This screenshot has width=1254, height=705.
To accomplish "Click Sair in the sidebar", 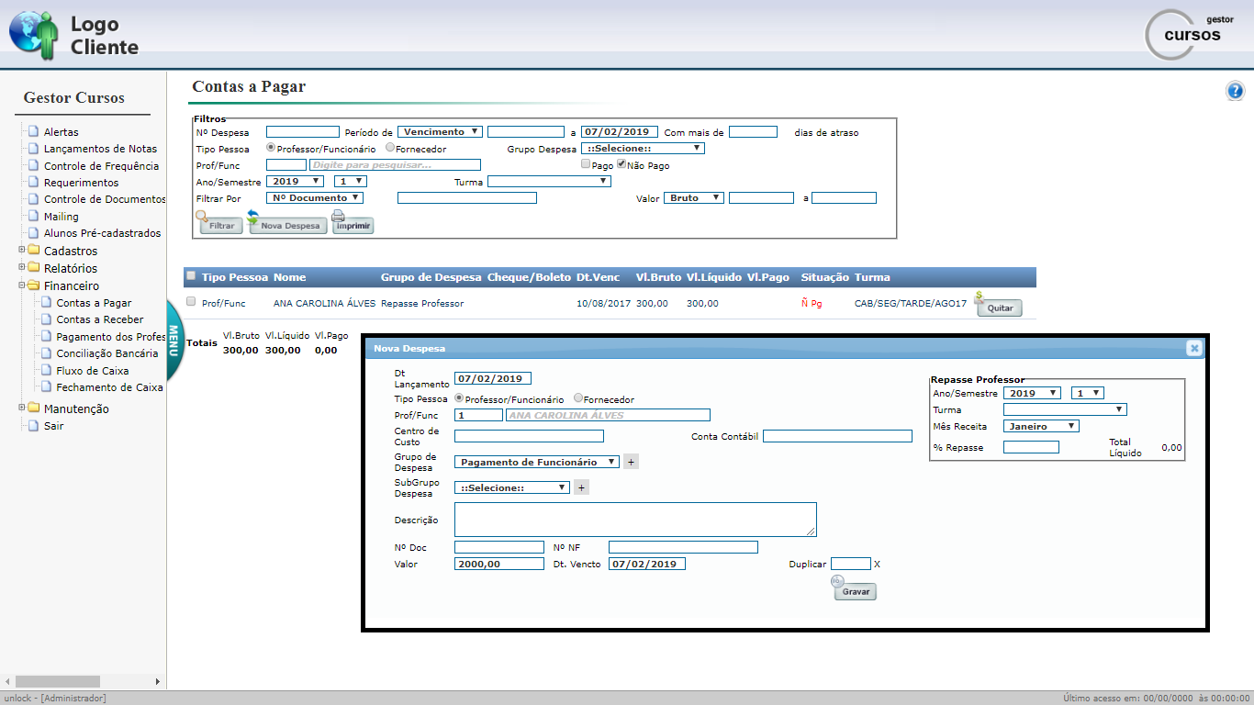I will (x=53, y=426).
